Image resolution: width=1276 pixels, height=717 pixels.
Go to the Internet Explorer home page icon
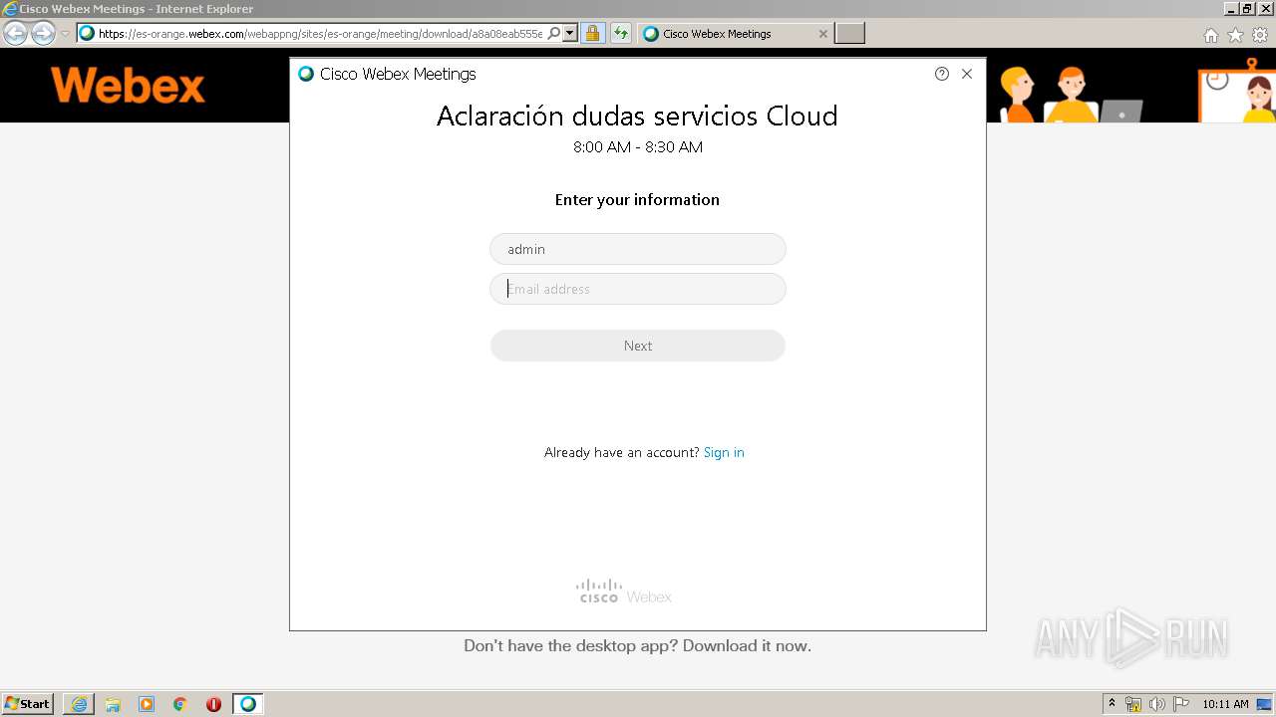tap(1211, 35)
